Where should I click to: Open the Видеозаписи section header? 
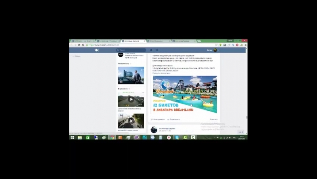(x=123, y=89)
